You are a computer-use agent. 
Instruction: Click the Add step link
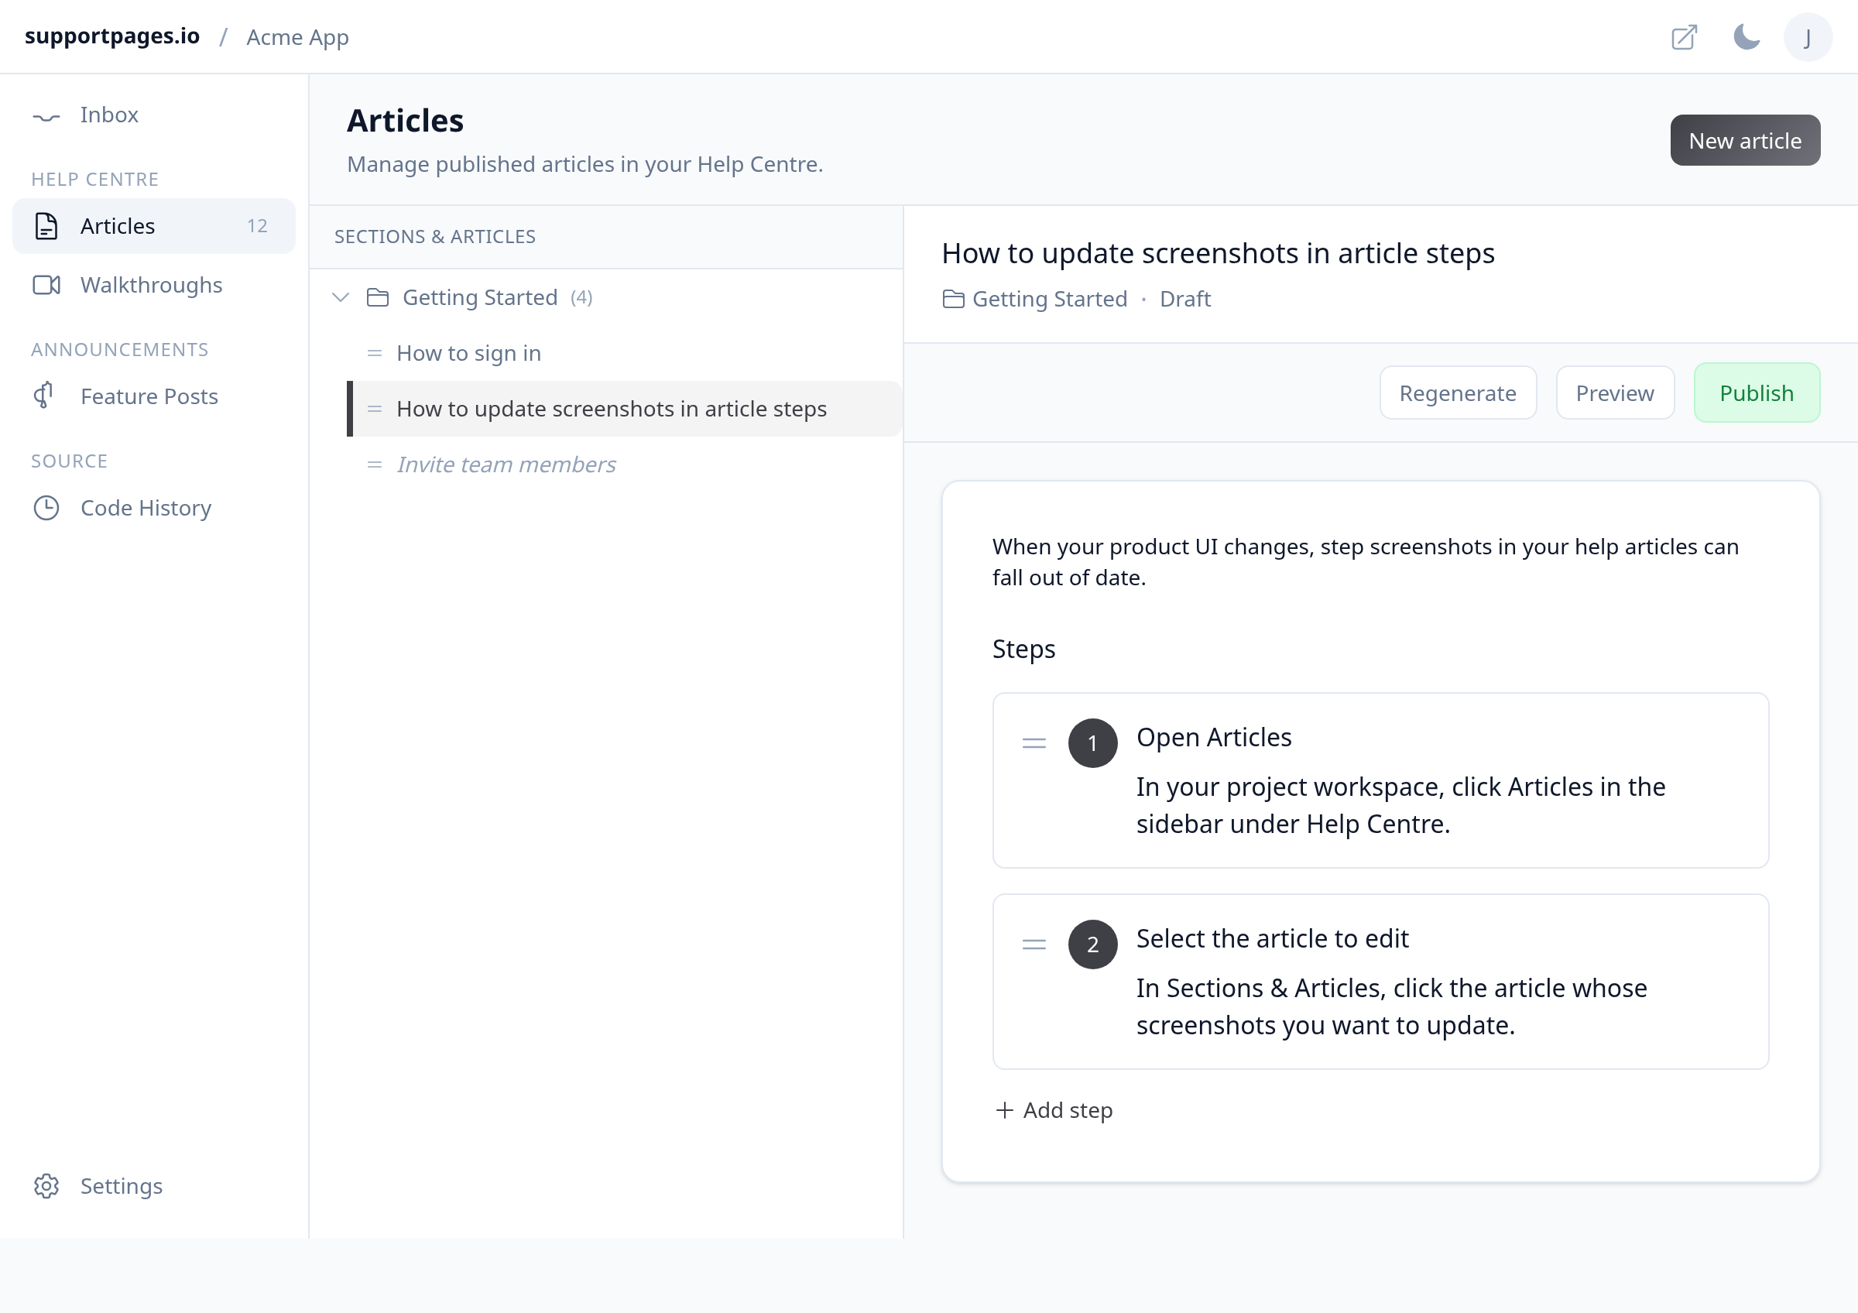1054,1110
